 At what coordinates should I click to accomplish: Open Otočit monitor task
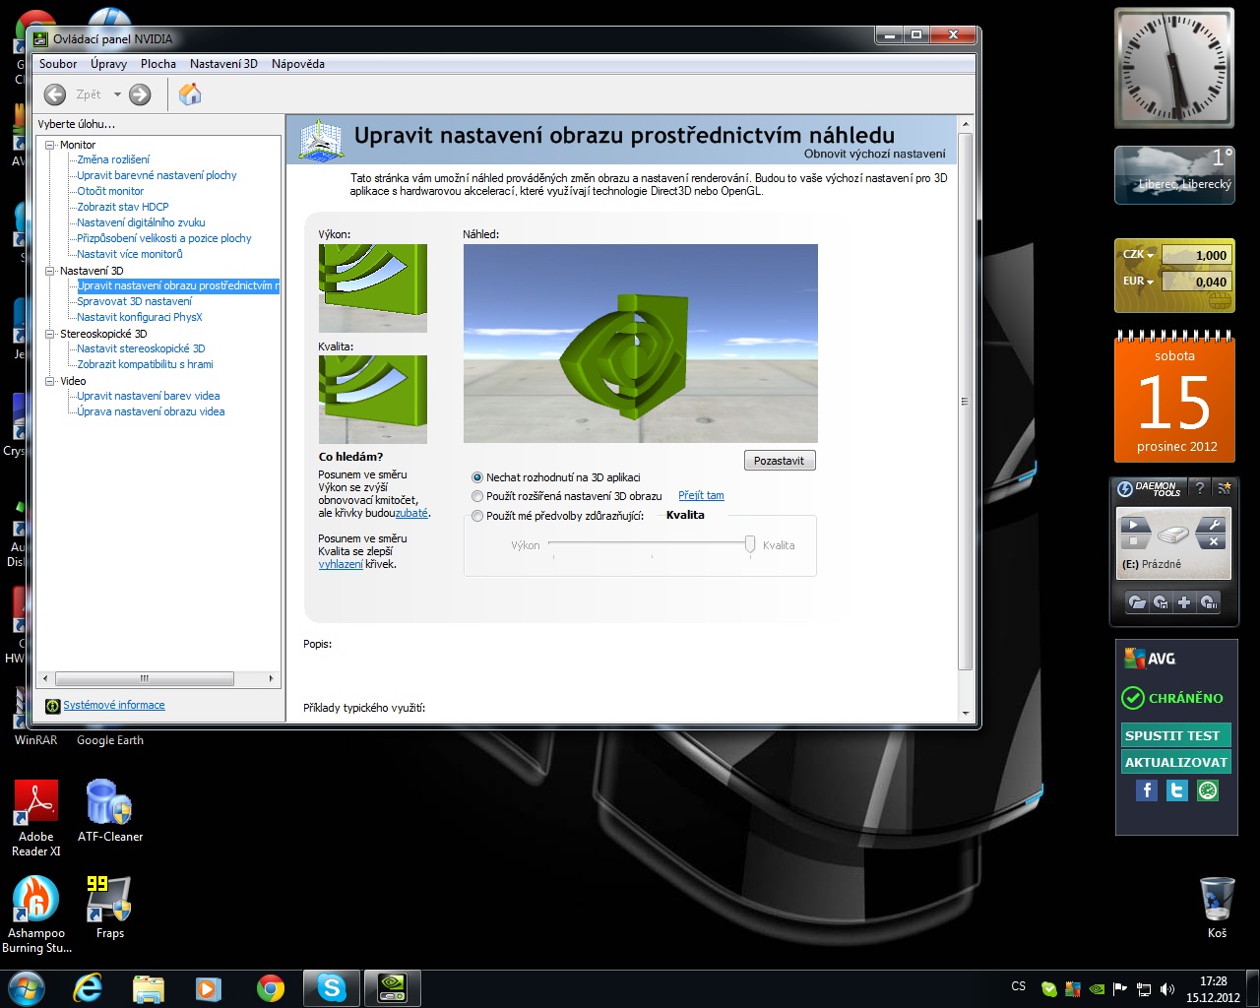110,191
